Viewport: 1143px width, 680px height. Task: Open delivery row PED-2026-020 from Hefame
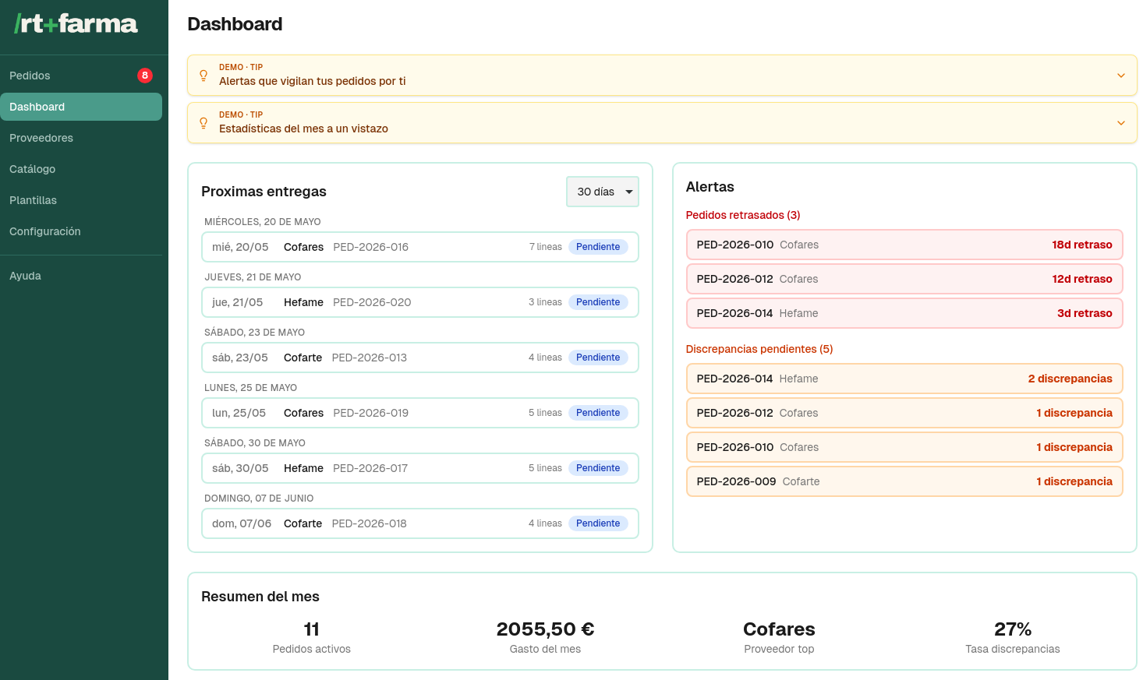point(420,302)
